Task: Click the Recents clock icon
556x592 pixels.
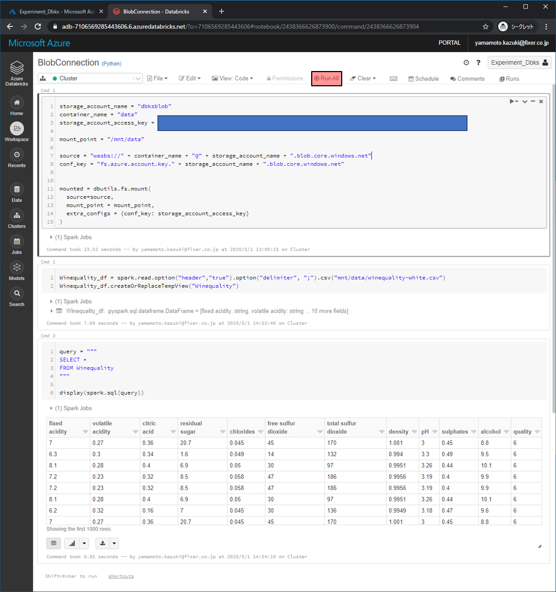Action: click(x=16, y=154)
